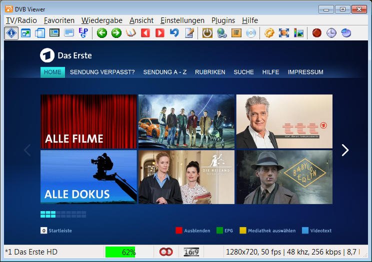
Task: Open the thumbnail with orange car group
Action: 186,121
